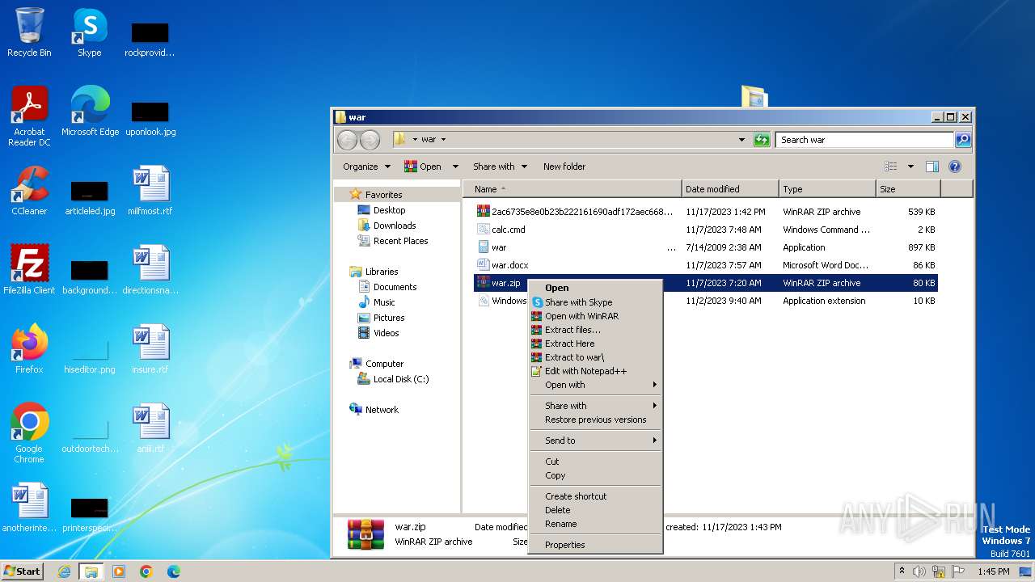This screenshot has height=582, width=1035.
Task: Select the calc.cmd file row
Action: [705, 230]
